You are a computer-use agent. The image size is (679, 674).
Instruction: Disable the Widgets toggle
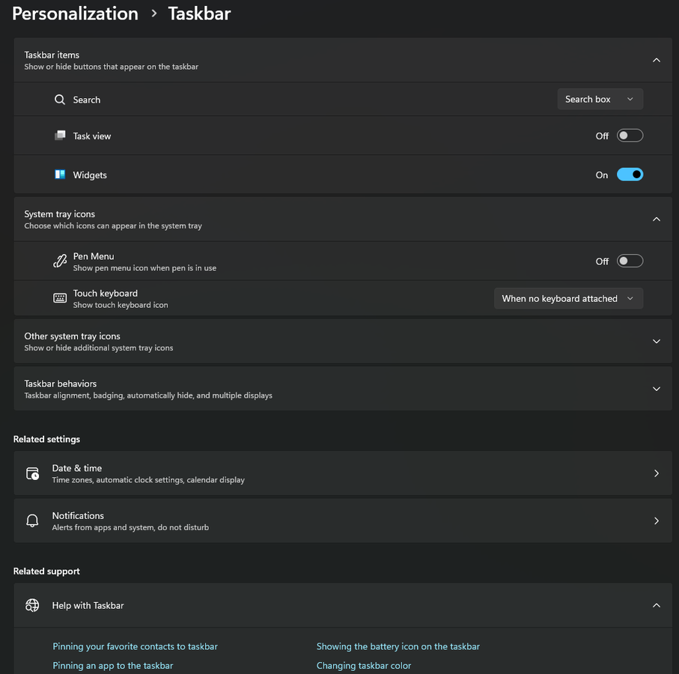pos(630,174)
